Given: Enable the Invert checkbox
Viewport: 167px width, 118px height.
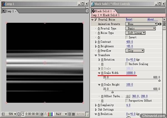Looking at the screenshot, I should click(x=127, y=37).
